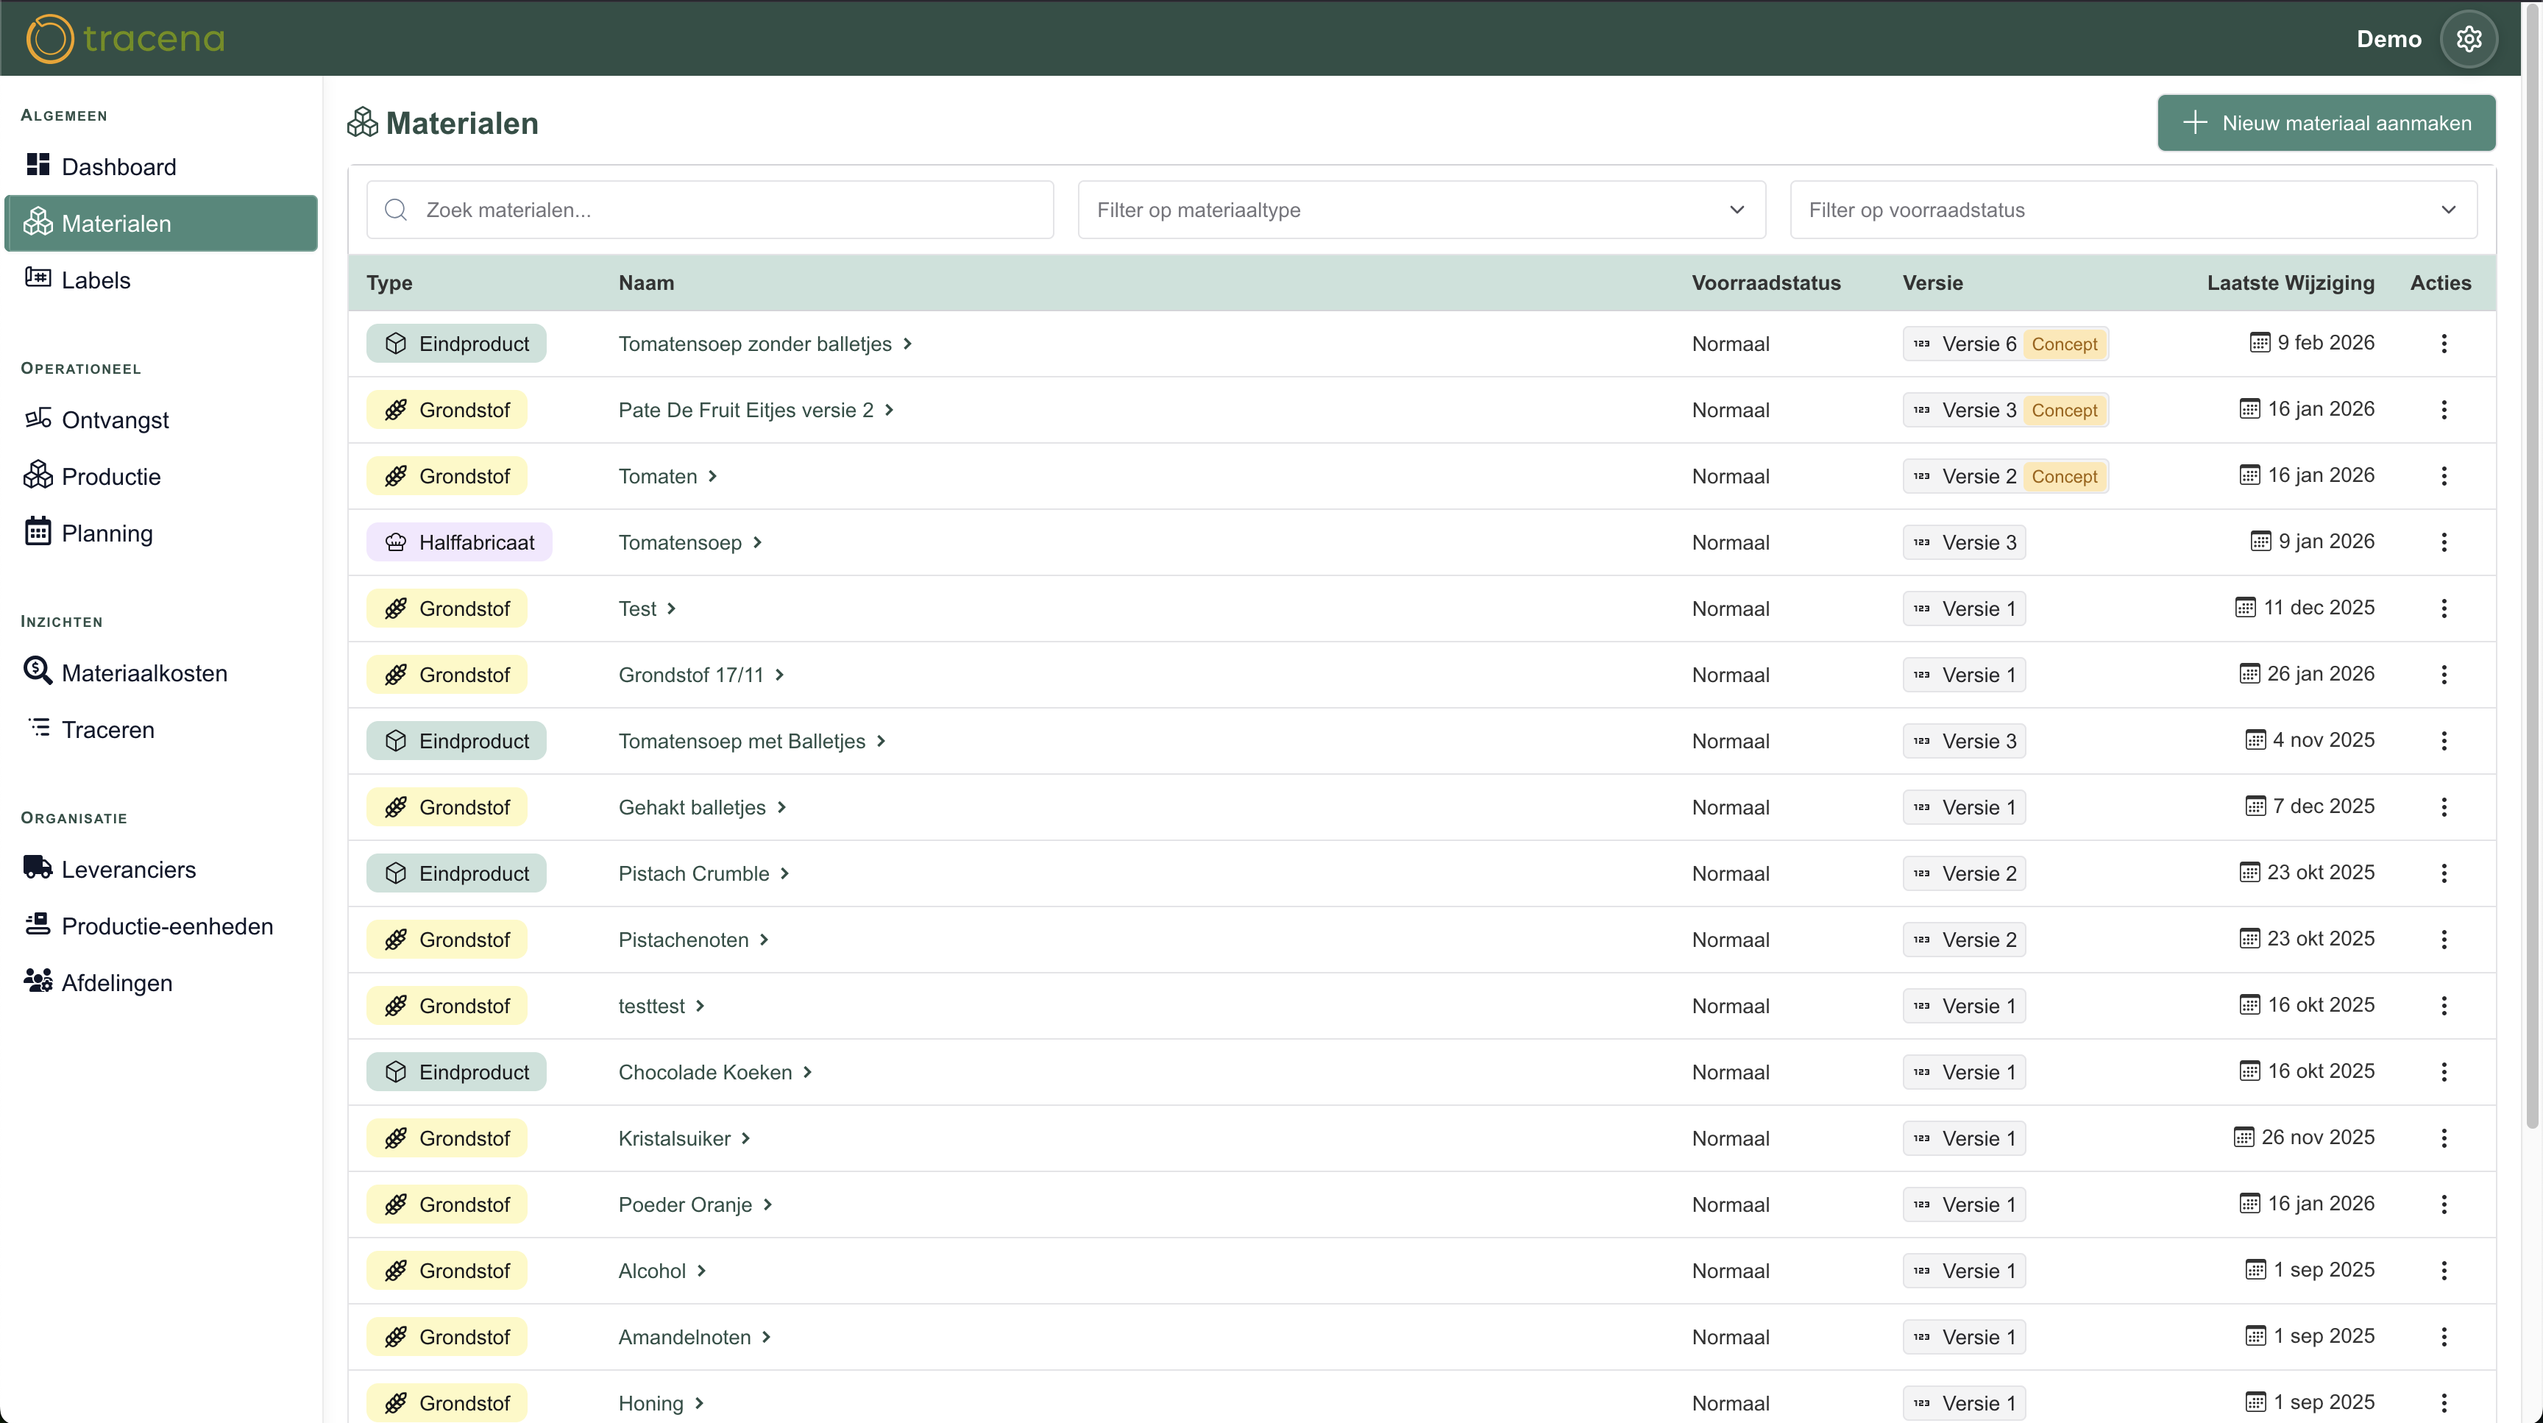Screen dimensions: 2543x1423
Task: Click the calendar icon beside 9 jan 2026
Action: (2260, 542)
